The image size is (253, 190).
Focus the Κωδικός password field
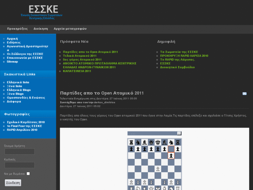point(19,165)
